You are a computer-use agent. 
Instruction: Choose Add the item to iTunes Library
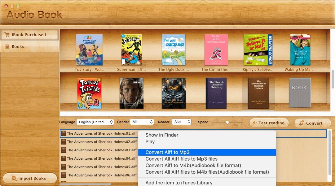pos(207,183)
